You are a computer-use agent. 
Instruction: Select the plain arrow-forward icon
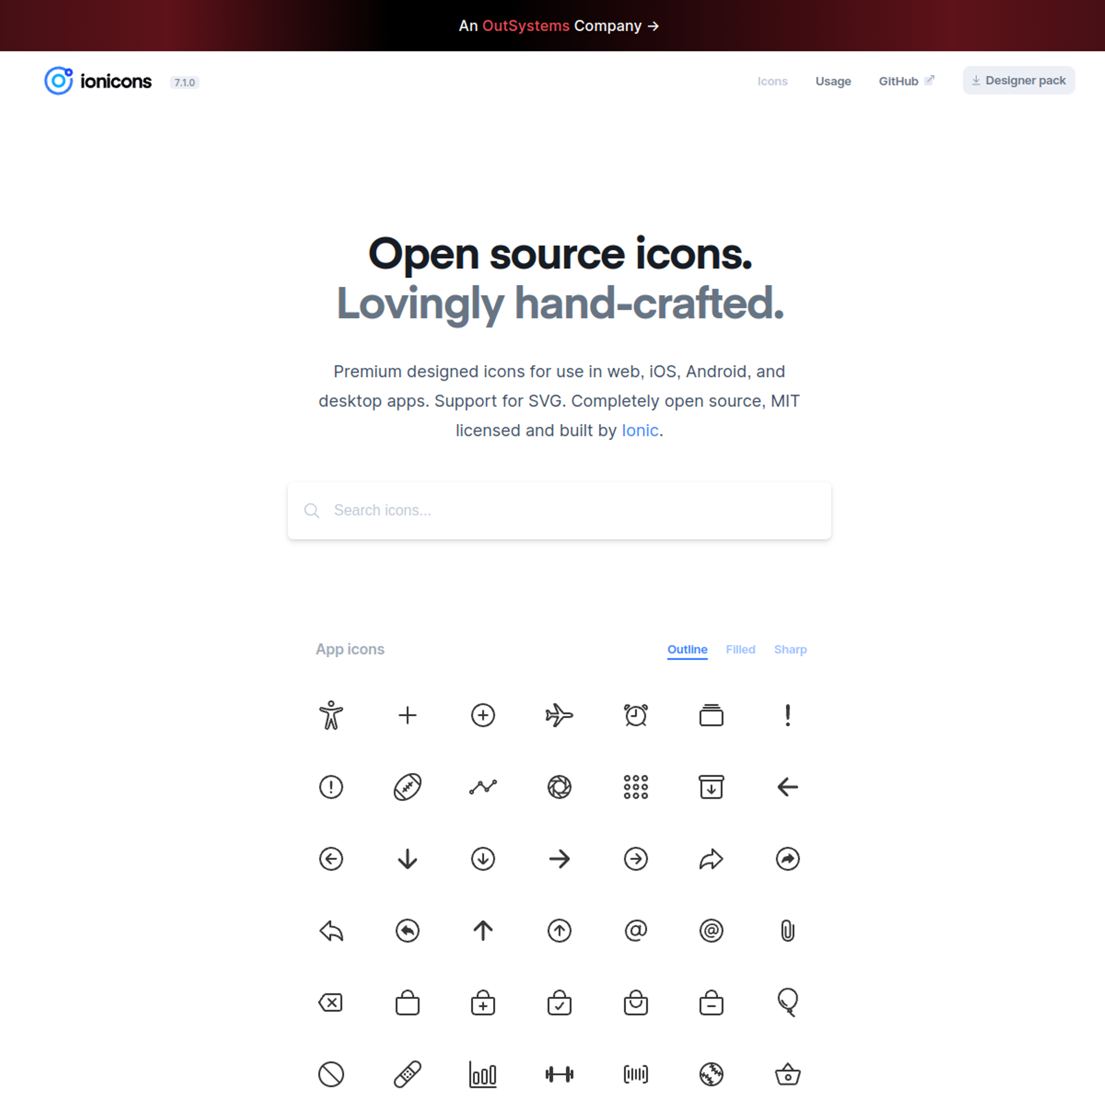[x=559, y=858]
